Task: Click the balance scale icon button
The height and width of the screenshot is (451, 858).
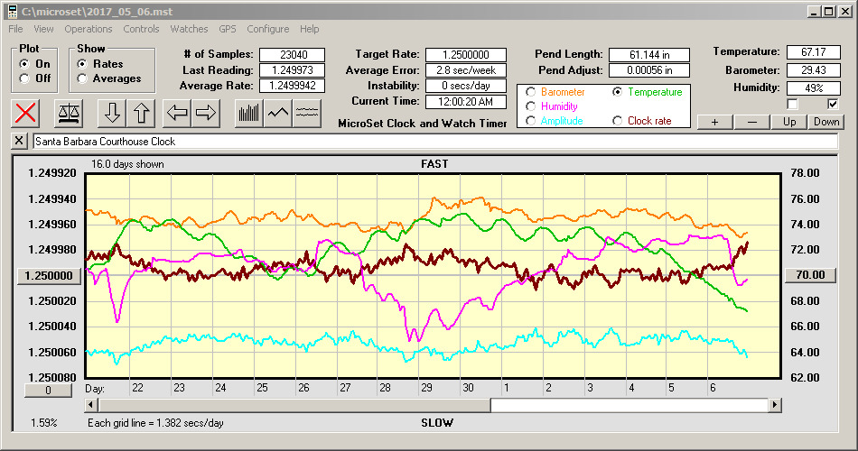Action: [x=68, y=113]
